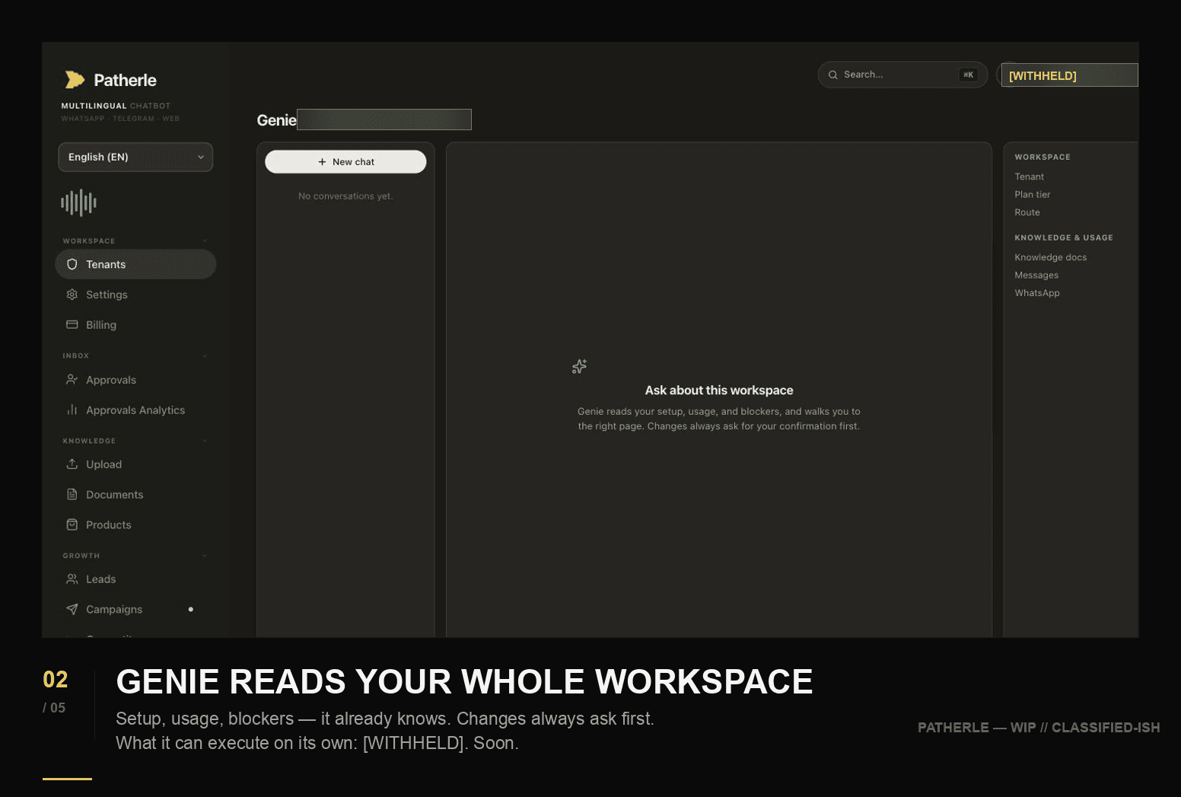Click Plan tier in the Workspace info panel
Screen dimensions: 1181x797
point(1032,194)
